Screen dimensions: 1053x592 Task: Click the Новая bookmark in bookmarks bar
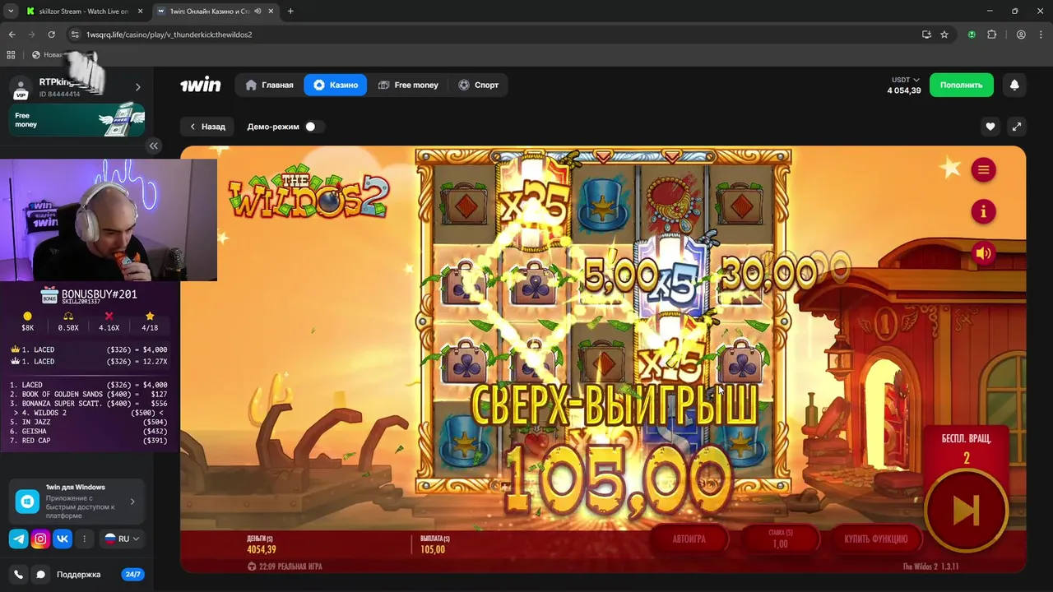[53, 54]
